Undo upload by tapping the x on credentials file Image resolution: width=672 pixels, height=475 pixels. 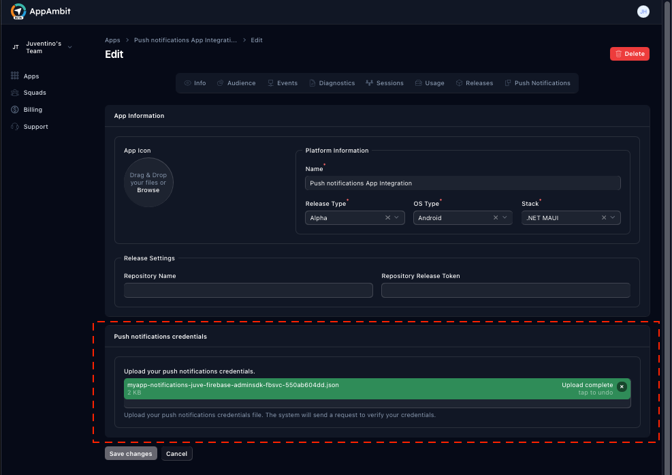tap(622, 386)
